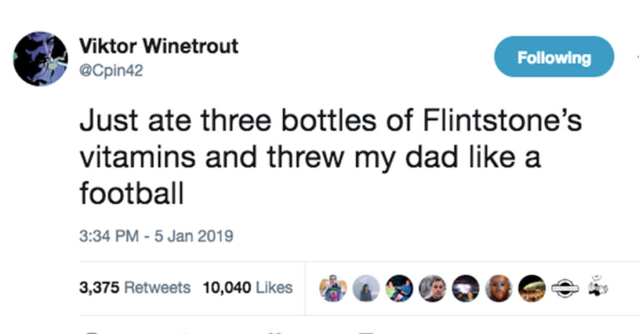Click the Following button to unfollow
The height and width of the screenshot is (334, 639).
click(554, 57)
